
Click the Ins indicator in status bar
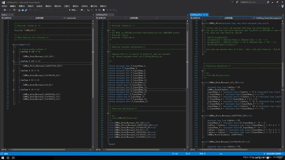point(221,153)
